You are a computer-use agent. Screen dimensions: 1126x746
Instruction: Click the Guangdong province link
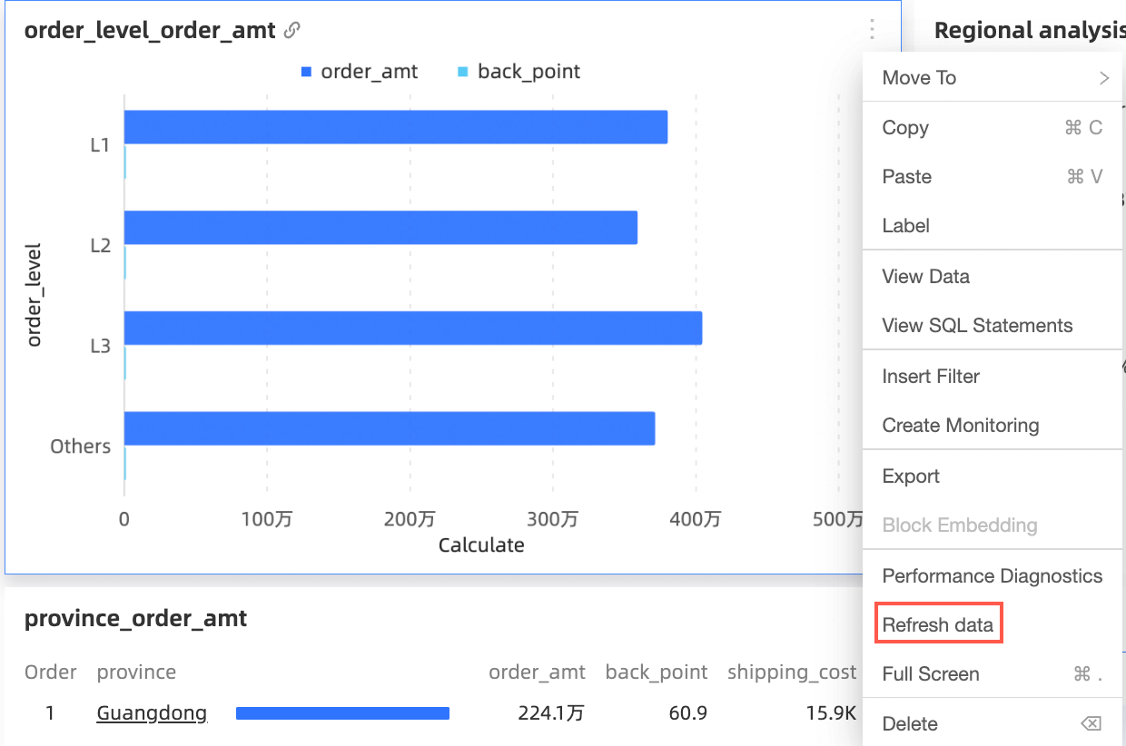[x=152, y=713]
